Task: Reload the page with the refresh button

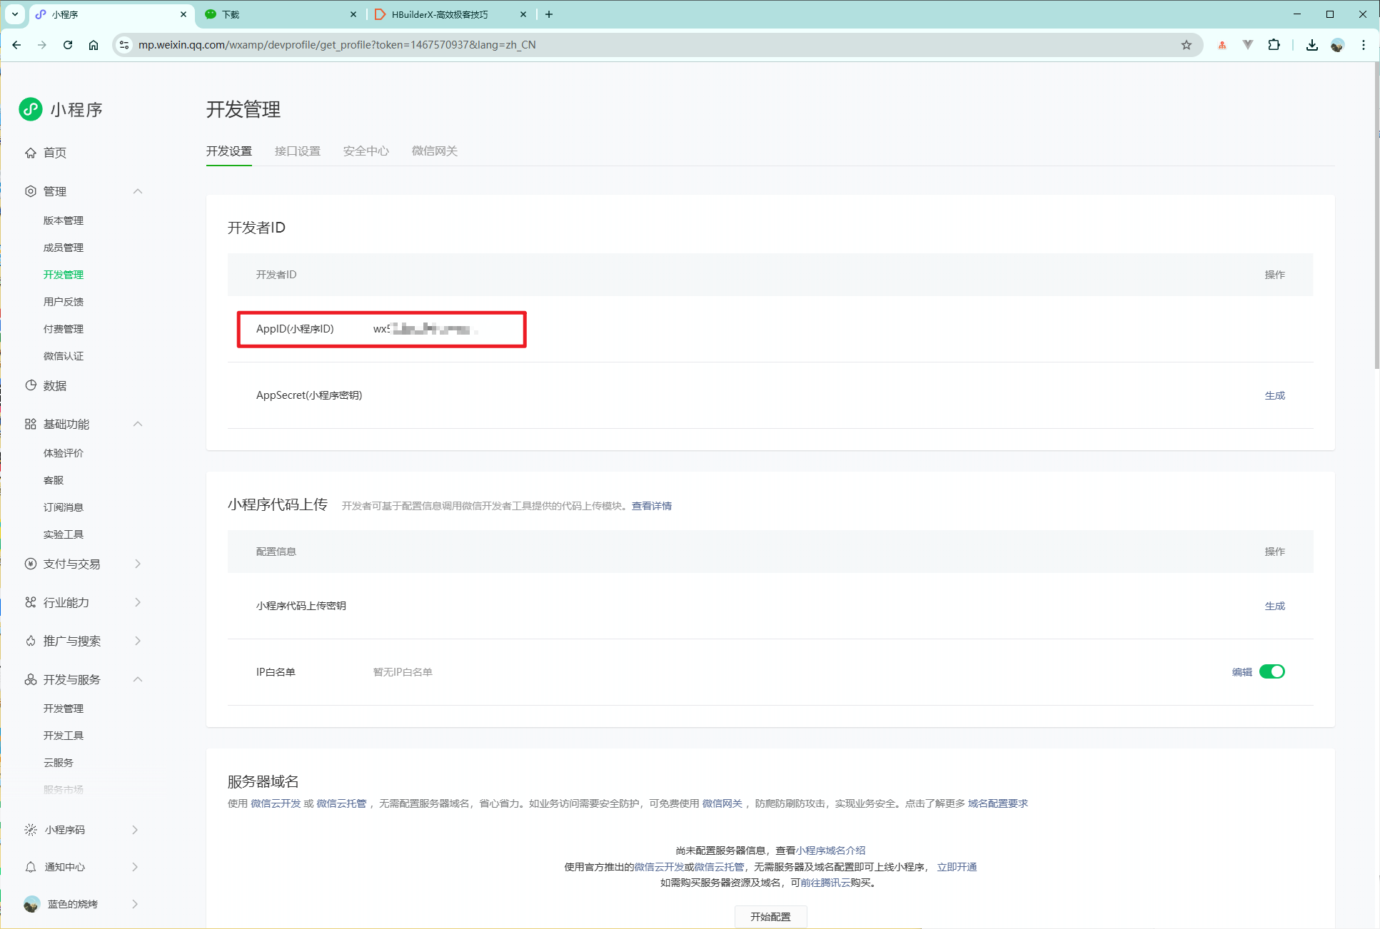Action: (x=68, y=45)
